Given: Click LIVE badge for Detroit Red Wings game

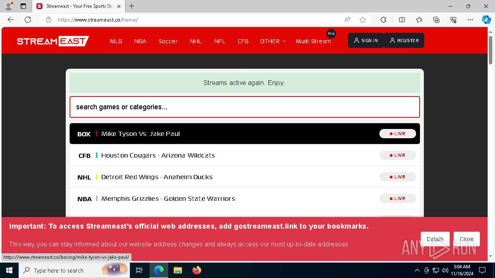Looking at the screenshot, I should coord(398,177).
